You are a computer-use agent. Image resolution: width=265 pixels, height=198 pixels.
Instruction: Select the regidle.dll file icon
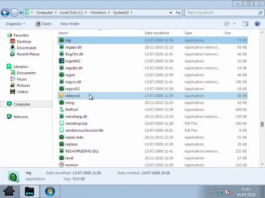pyautogui.click(x=62, y=68)
